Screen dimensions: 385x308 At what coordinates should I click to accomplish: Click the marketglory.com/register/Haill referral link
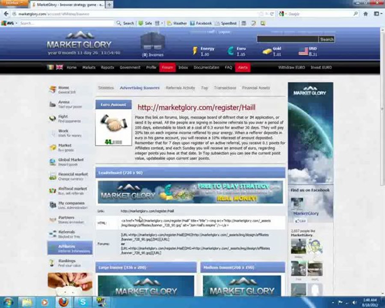coord(196,107)
